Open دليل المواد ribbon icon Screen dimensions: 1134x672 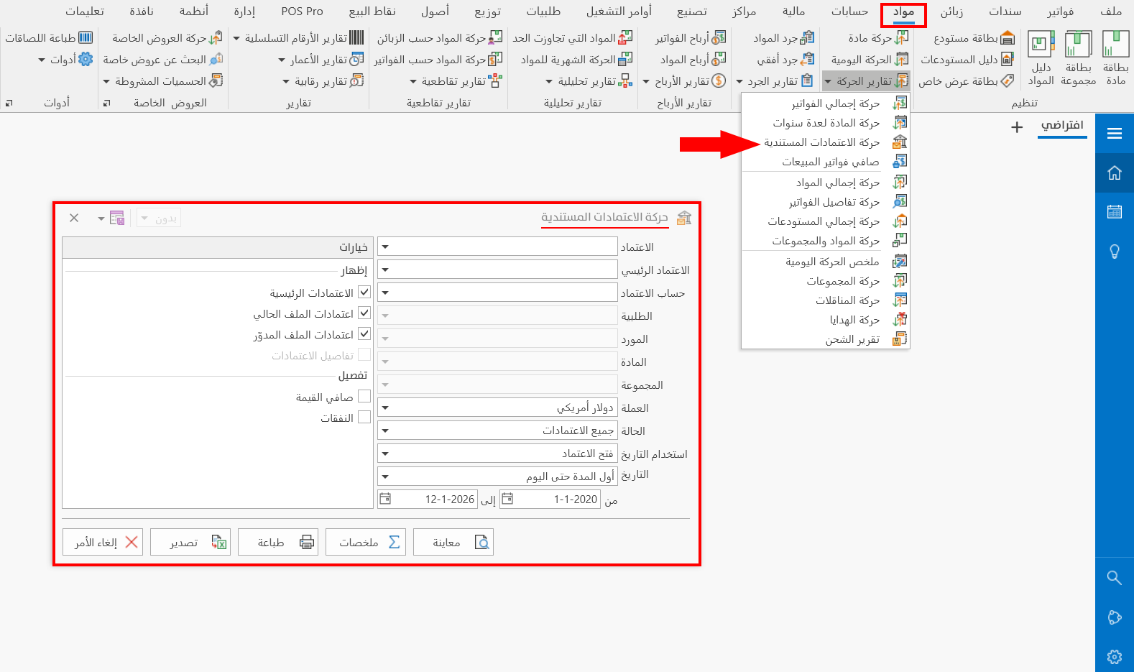tap(1041, 58)
